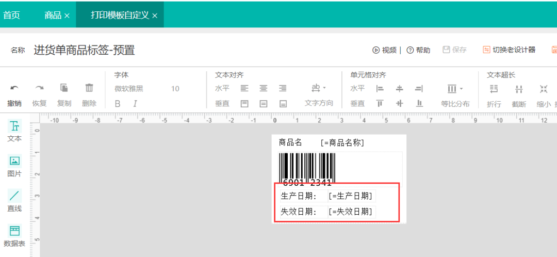Screen dimensions: 557x257
Task: Select the Text (文本) tool in sidebar
Action: (14, 131)
